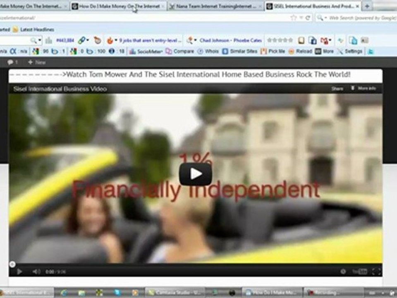Click the '+ New' admin bar item
The height and width of the screenshot is (298, 397).
click(37, 62)
